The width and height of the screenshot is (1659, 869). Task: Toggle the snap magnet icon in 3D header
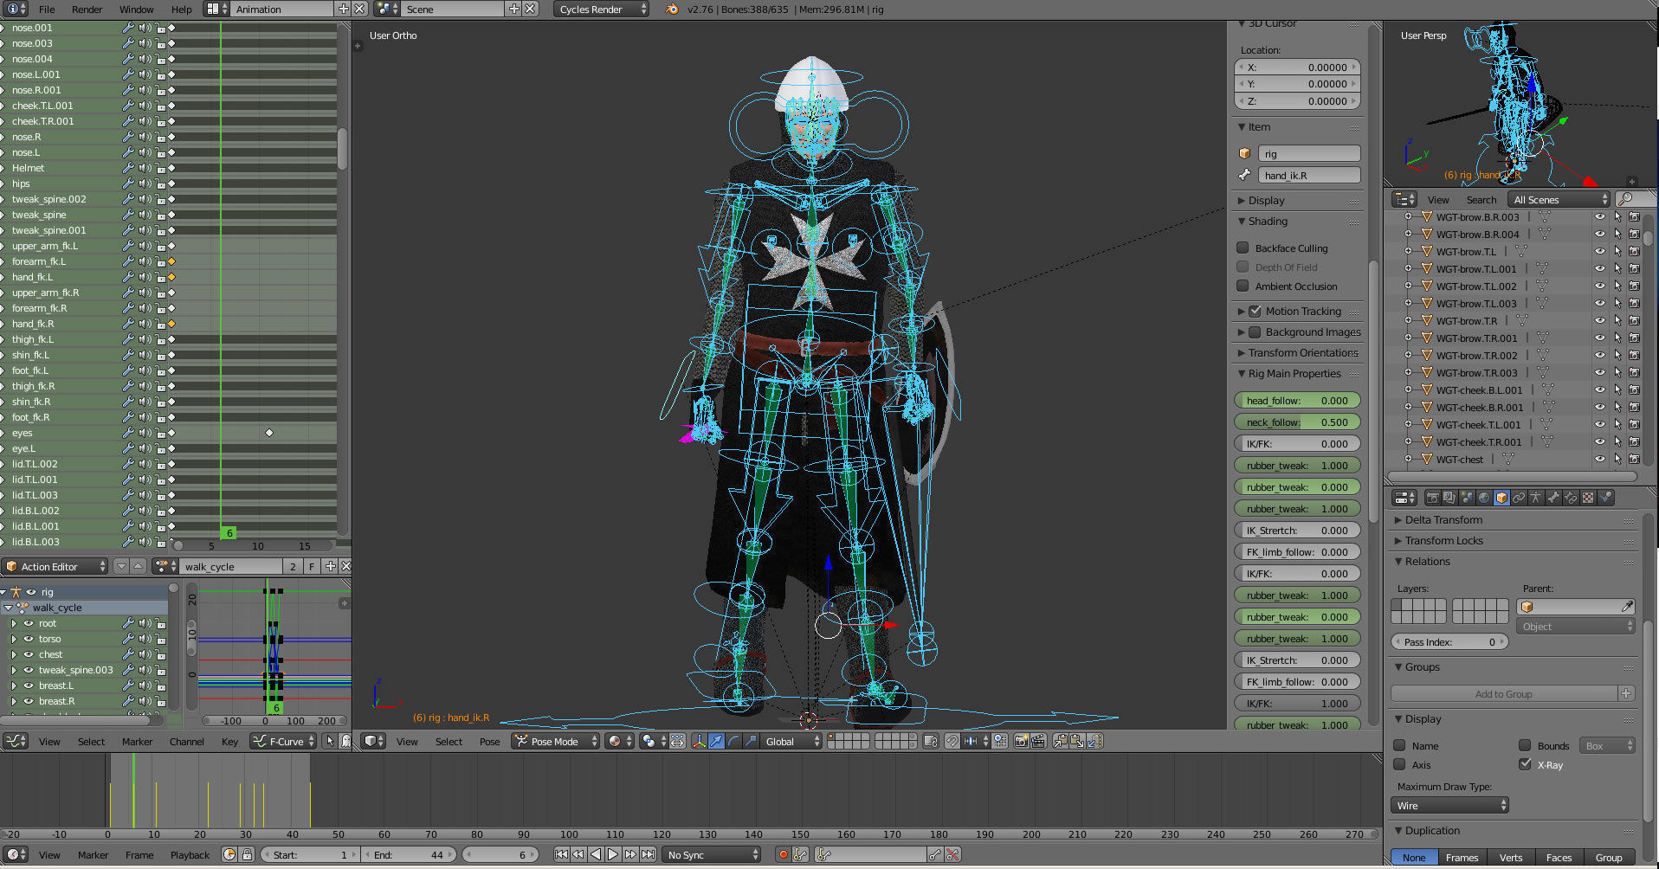[952, 742]
